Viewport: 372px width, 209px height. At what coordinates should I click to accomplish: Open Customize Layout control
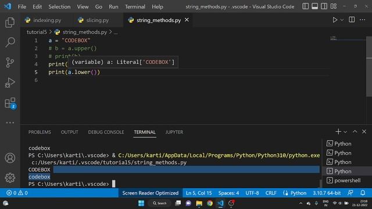coord(334,6)
